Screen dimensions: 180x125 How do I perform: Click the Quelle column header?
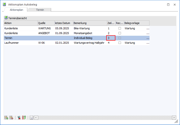click(46, 23)
